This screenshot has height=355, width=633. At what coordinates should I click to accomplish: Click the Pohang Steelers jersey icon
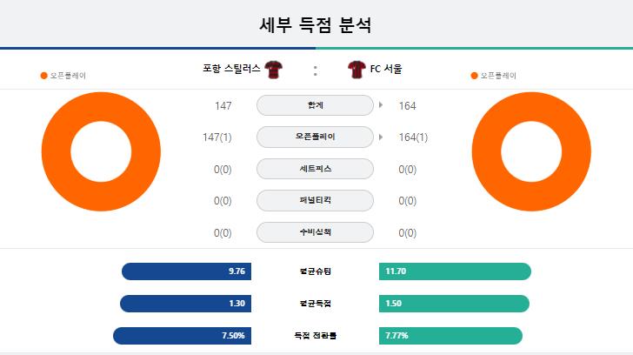(x=273, y=70)
